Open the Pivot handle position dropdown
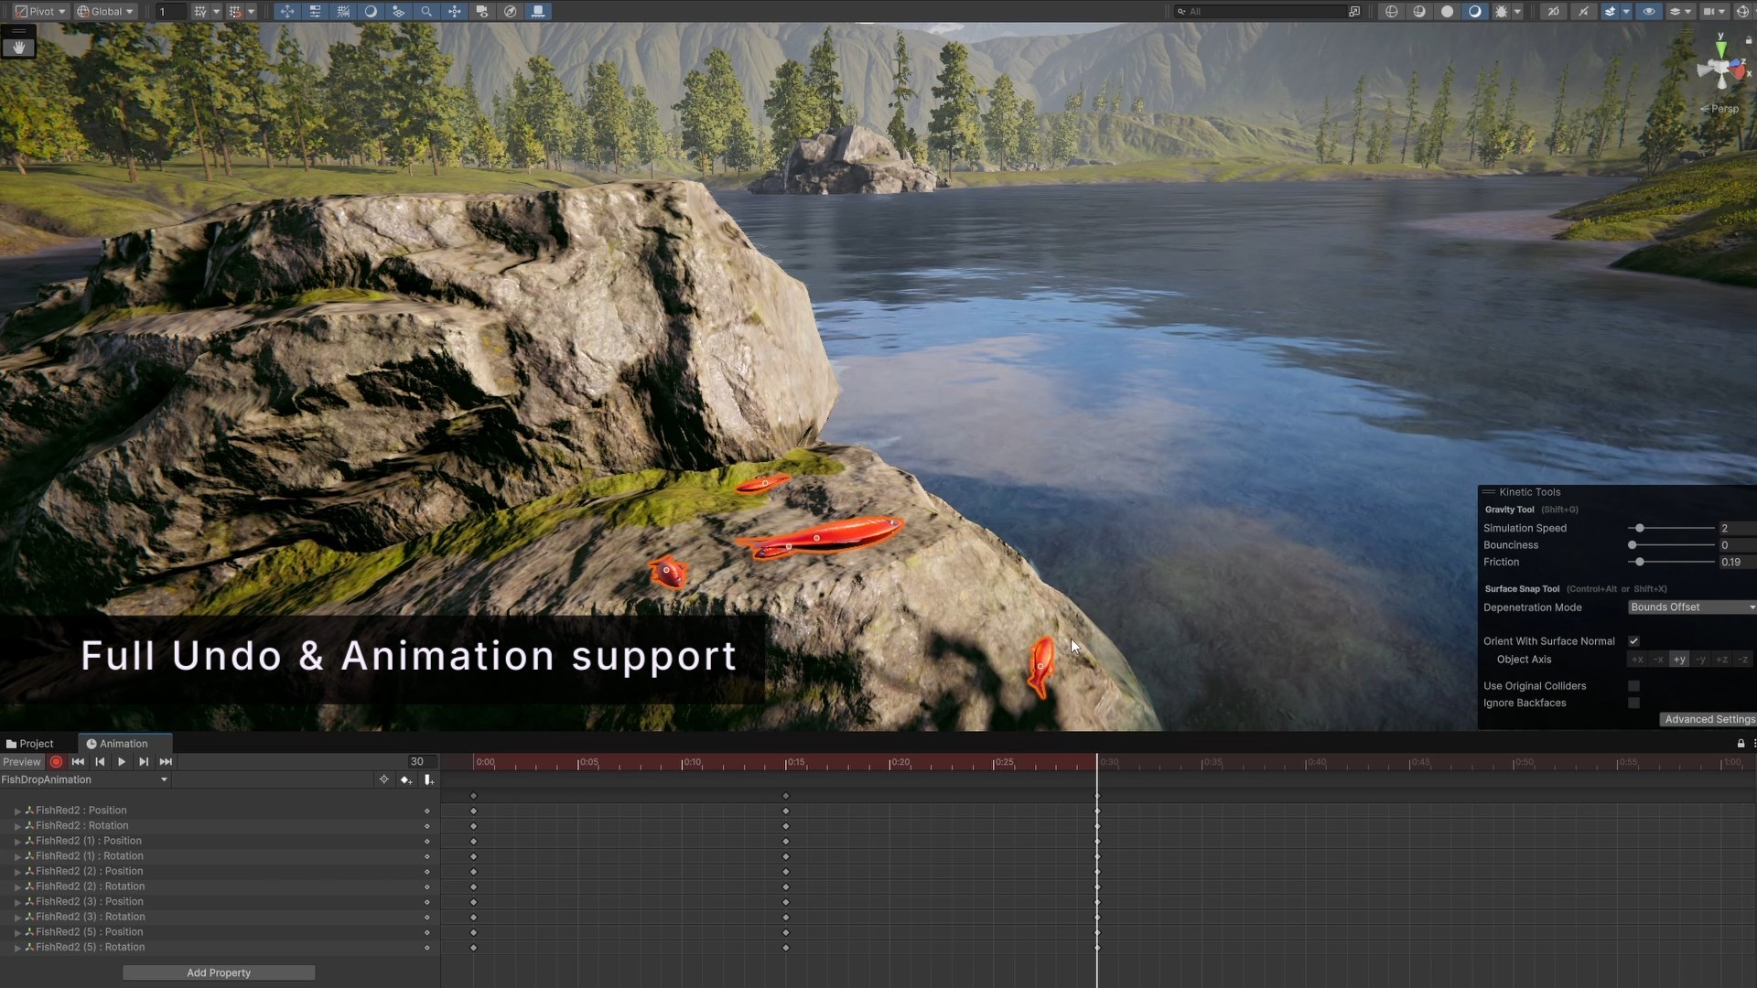Viewport: 1757px width, 988px height. click(40, 11)
